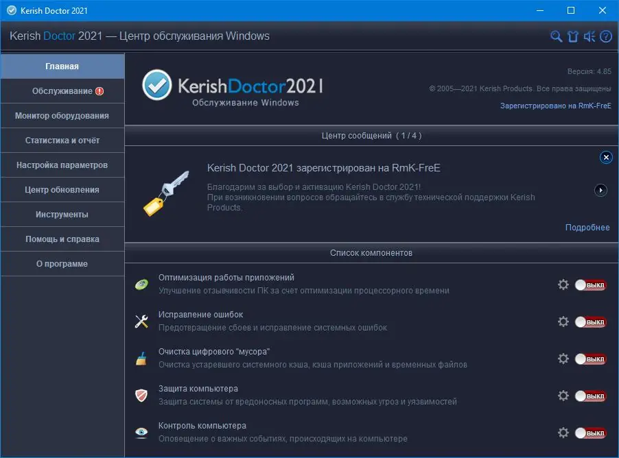
Task: Click the Исправление ошибок component title
Action: pos(200,315)
